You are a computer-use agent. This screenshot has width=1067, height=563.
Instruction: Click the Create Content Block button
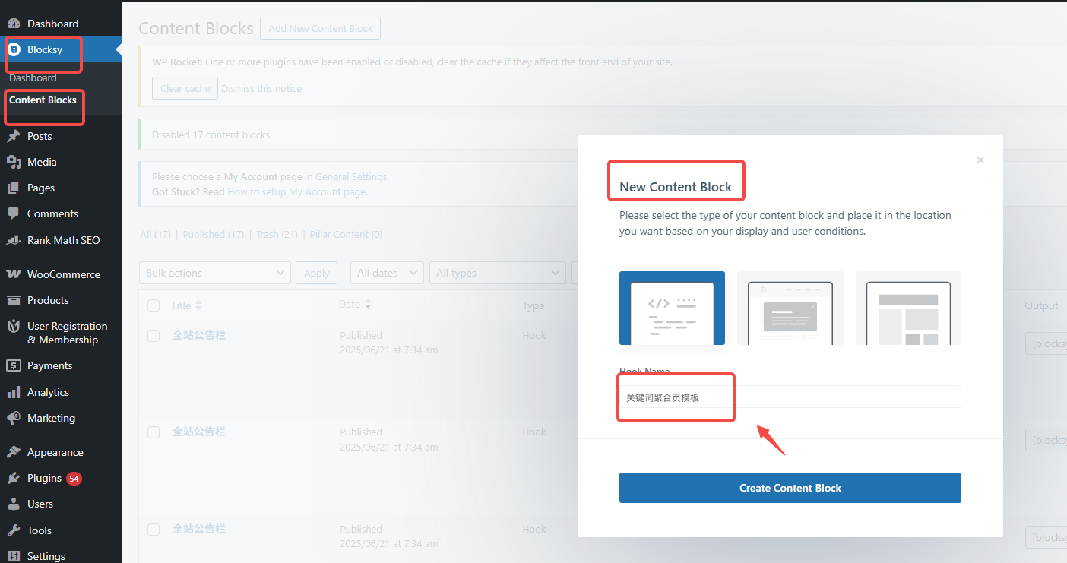coord(790,488)
